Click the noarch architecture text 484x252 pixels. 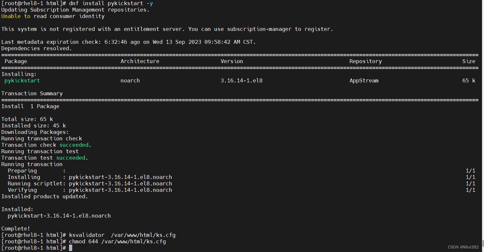pyautogui.click(x=130, y=80)
